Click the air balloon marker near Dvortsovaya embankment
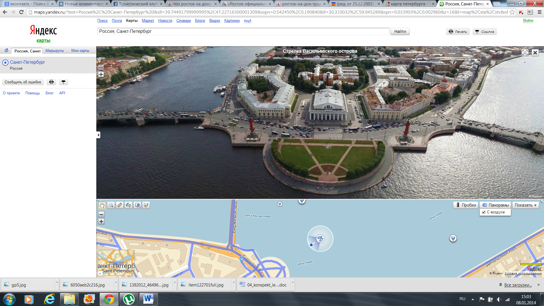 click(453, 238)
